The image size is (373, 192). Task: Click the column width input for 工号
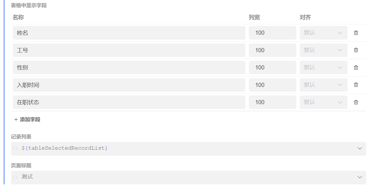(x=272, y=50)
